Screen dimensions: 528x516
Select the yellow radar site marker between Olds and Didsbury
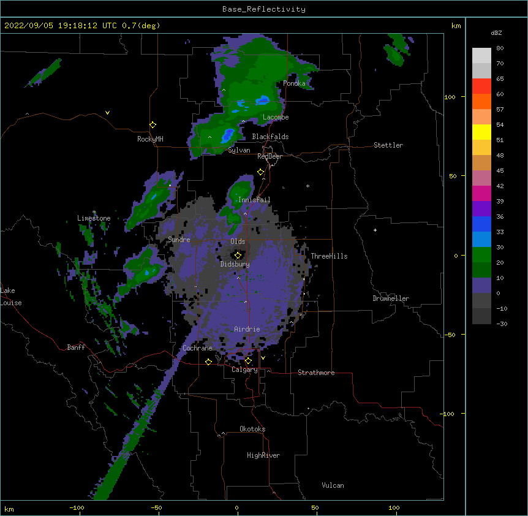pyautogui.click(x=238, y=256)
